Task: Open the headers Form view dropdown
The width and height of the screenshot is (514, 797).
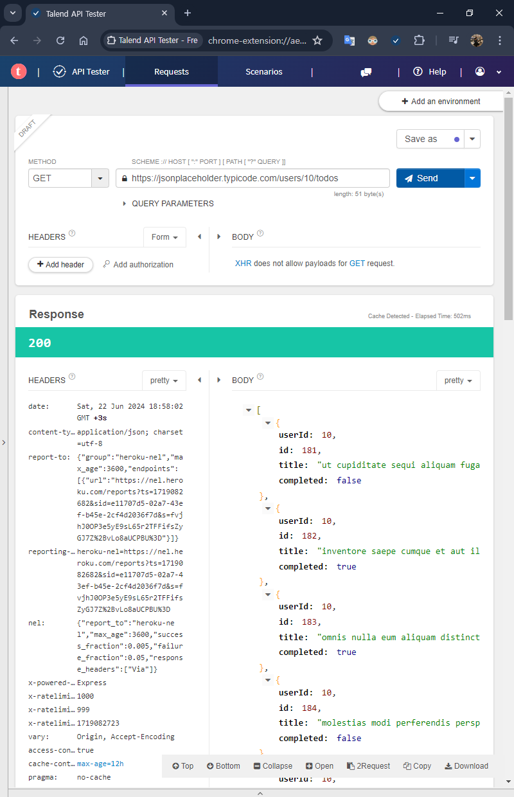Action: pos(164,237)
